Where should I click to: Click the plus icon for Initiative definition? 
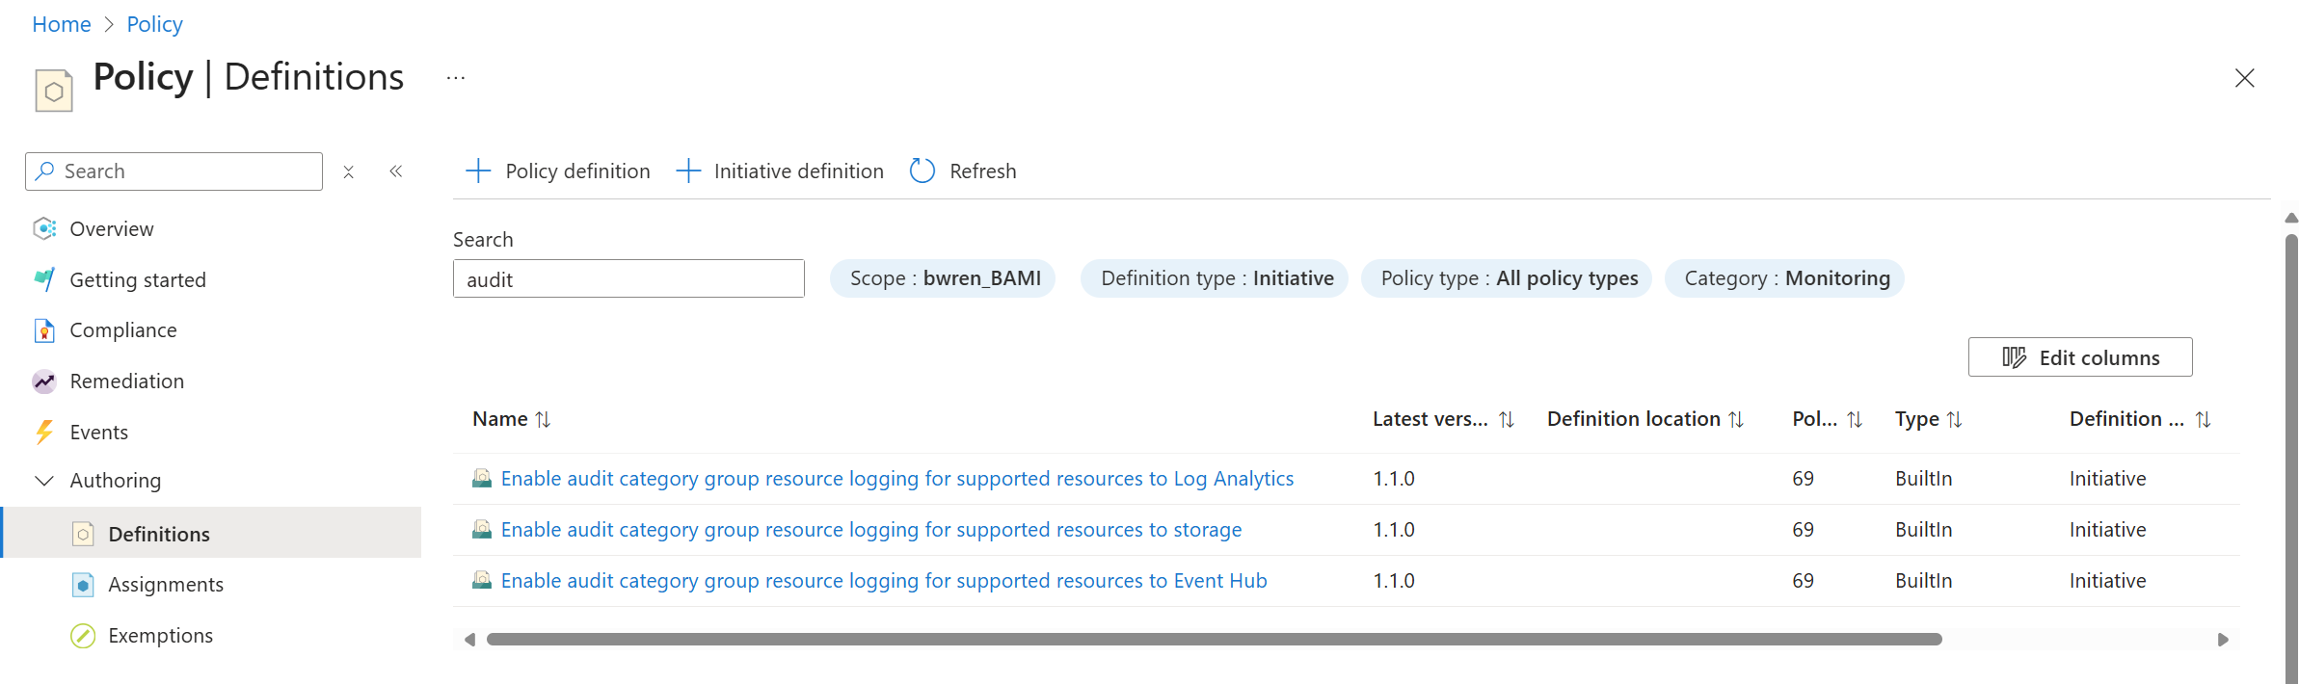[688, 171]
